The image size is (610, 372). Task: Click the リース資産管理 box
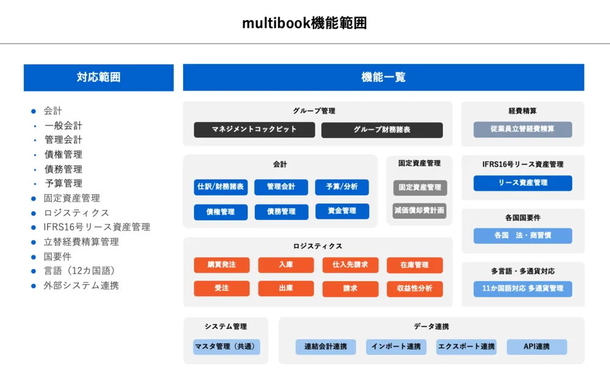523,183
